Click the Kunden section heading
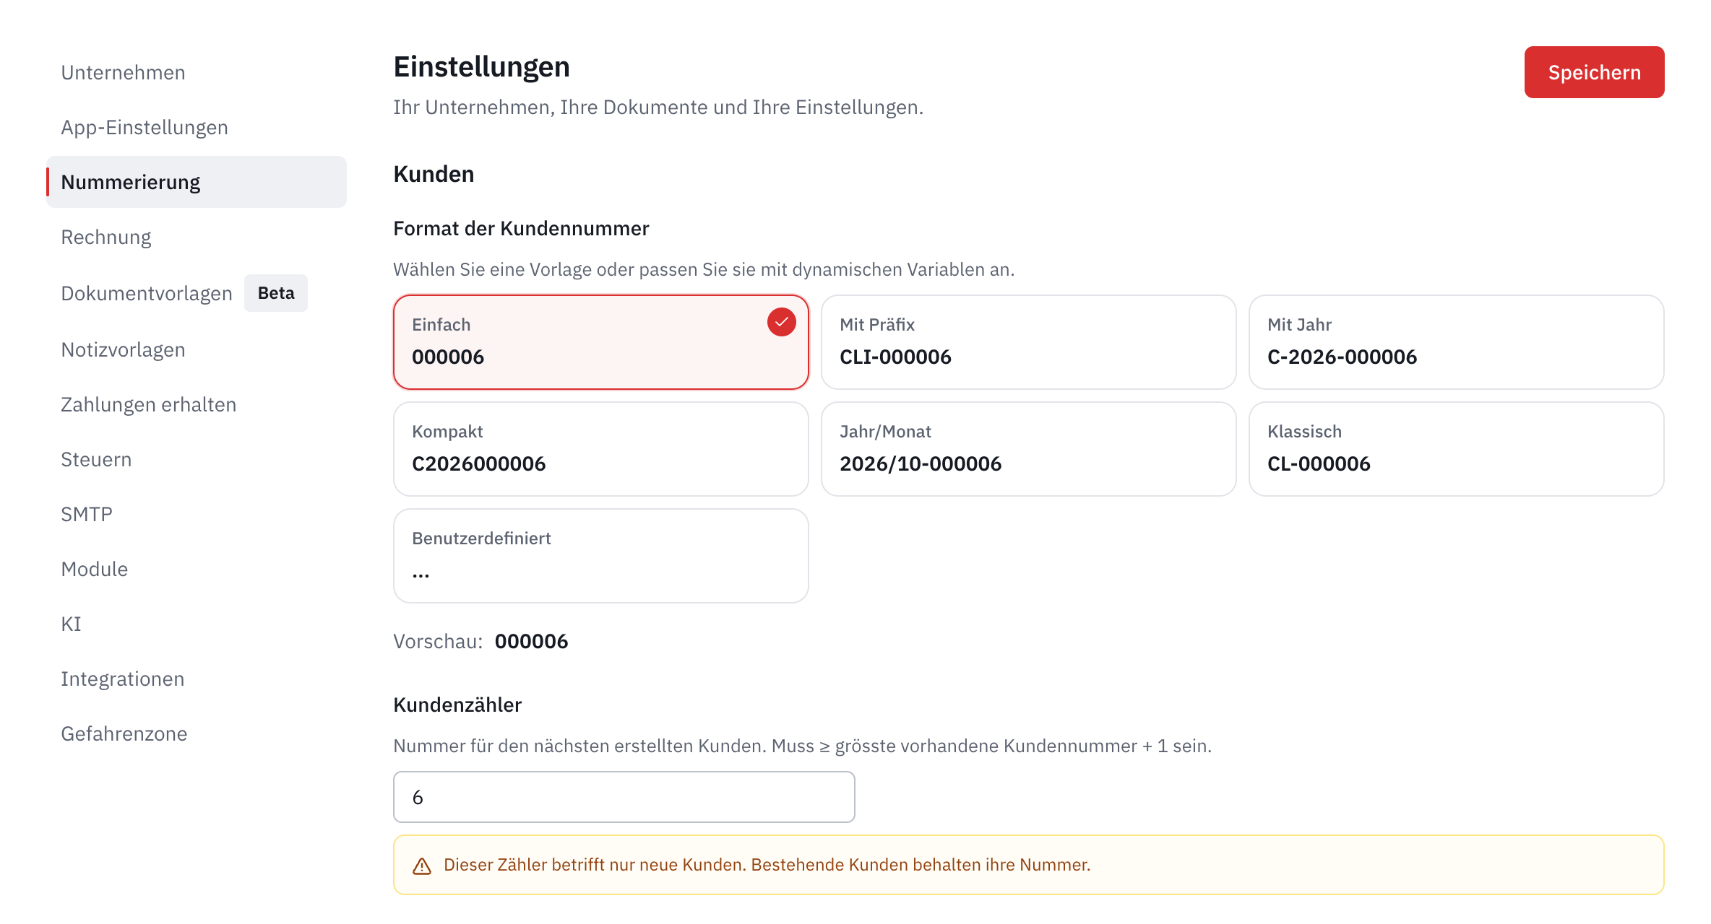The height and width of the screenshot is (924, 1711). coord(434,174)
